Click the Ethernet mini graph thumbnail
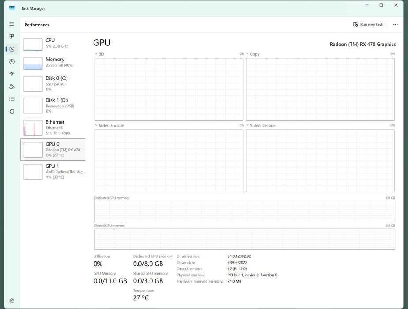The width and height of the screenshot is (408, 309). pos(33,128)
